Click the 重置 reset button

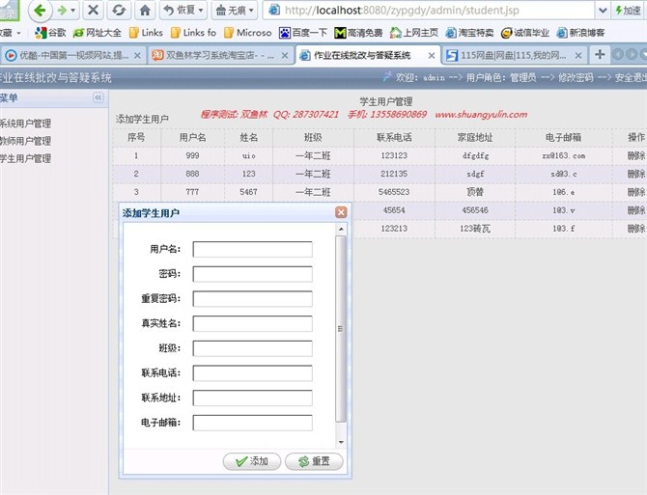(x=314, y=461)
